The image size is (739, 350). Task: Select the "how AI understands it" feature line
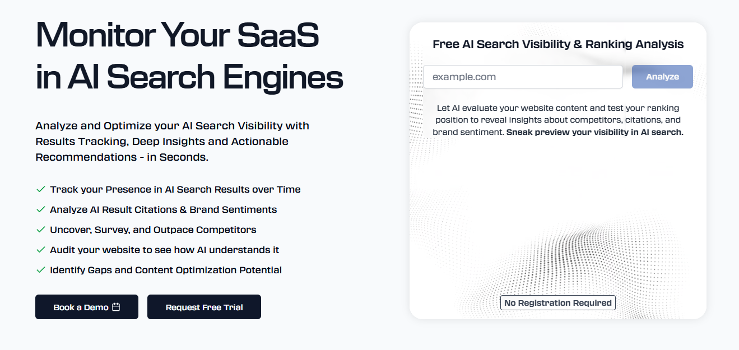[x=165, y=250]
